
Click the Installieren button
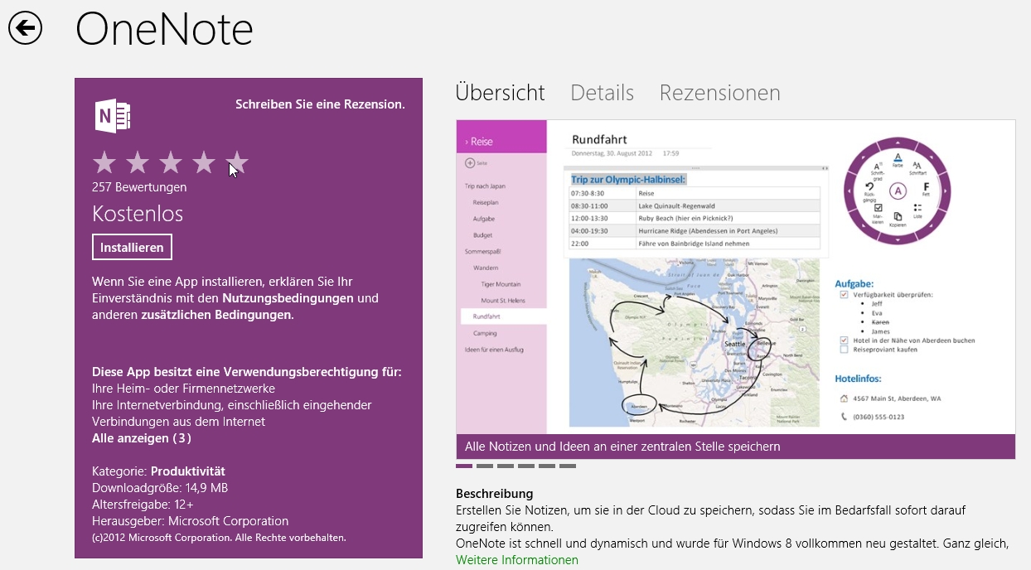coord(131,246)
